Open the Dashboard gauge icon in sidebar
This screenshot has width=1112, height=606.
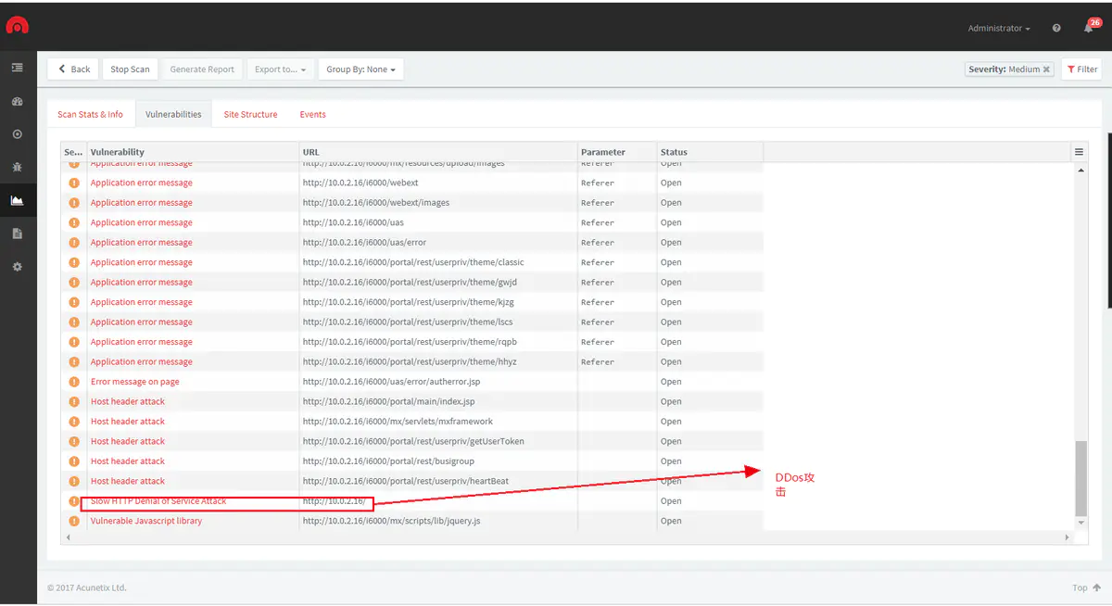(x=17, y=101)
